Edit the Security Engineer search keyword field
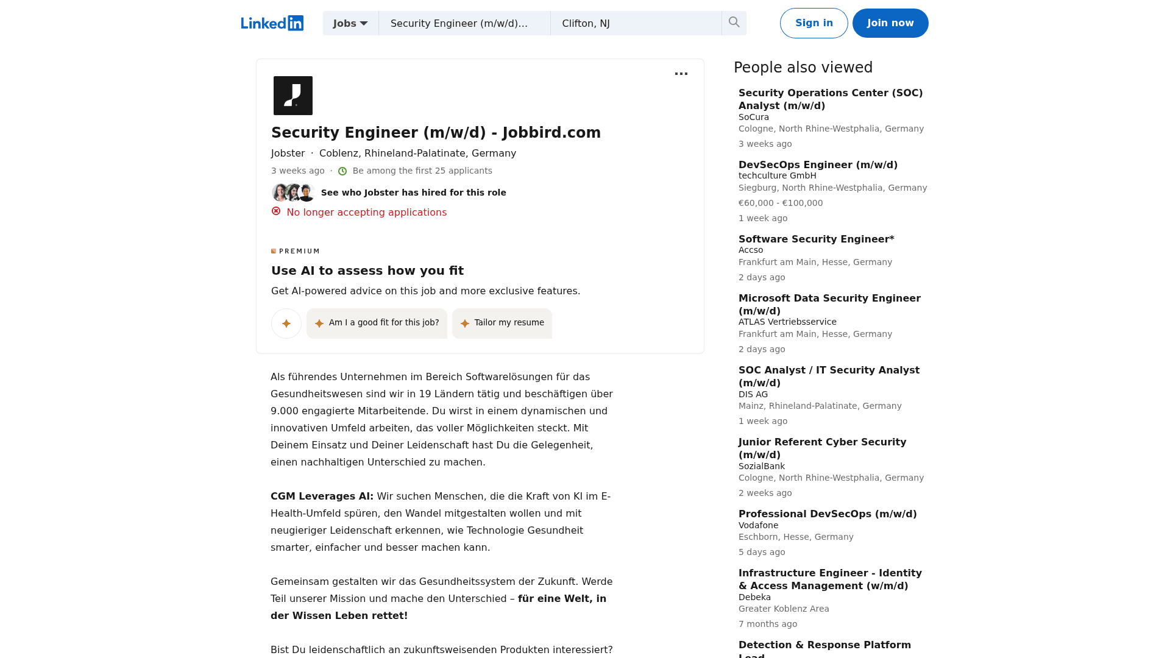Image resolution: width=1170 pixels, height=658 pixels. tap(464, 23)
